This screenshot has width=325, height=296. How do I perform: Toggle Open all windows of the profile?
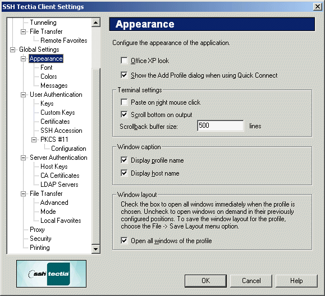click(124, 240)
